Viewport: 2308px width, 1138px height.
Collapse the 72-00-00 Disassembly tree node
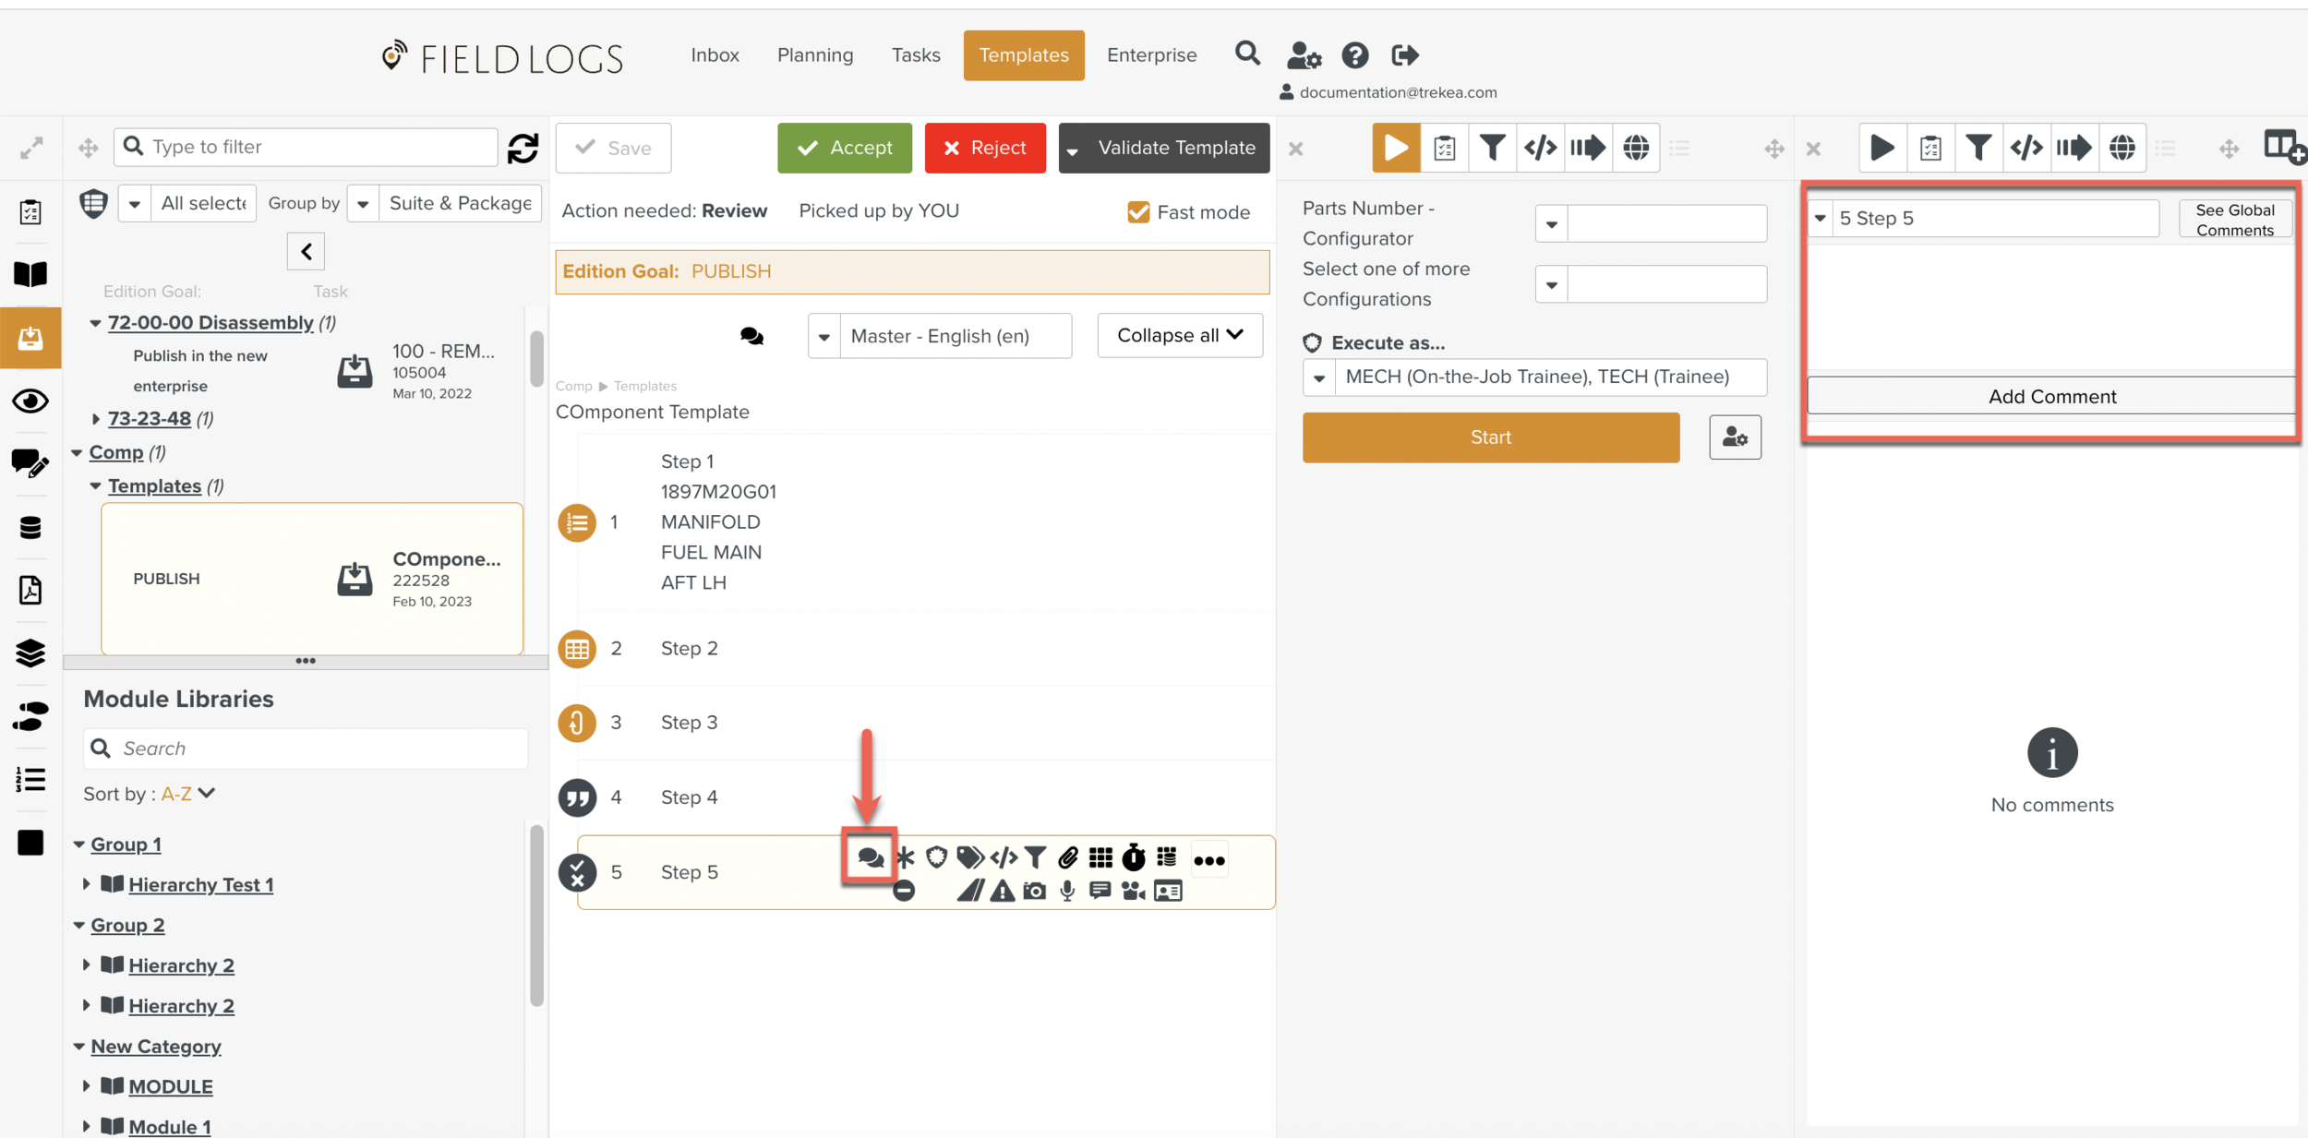(x=95, y=323)
